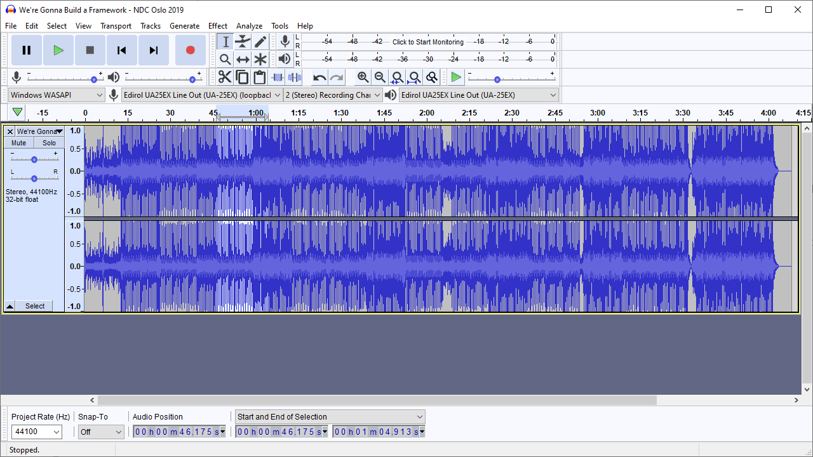This screenshot has width=813, height=457.
Task: Click the track's Select button
Action: (35, 306)
